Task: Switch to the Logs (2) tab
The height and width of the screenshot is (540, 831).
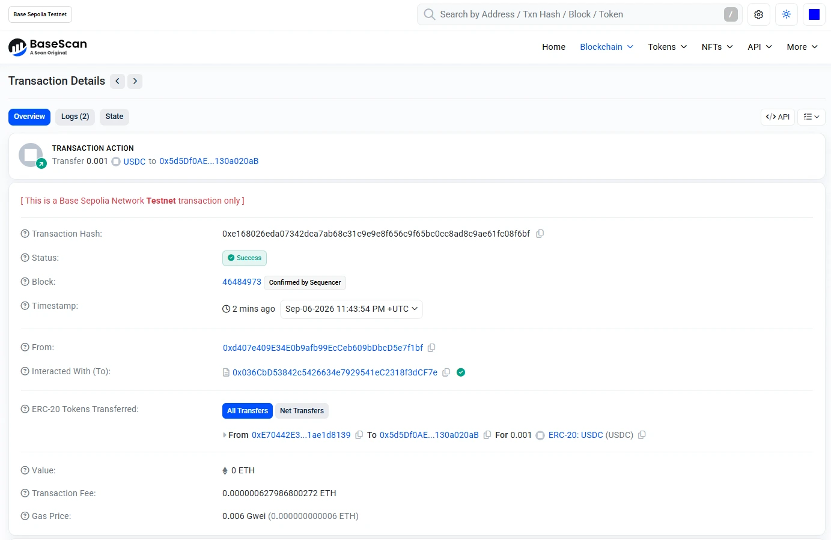Action: (75, 117)
